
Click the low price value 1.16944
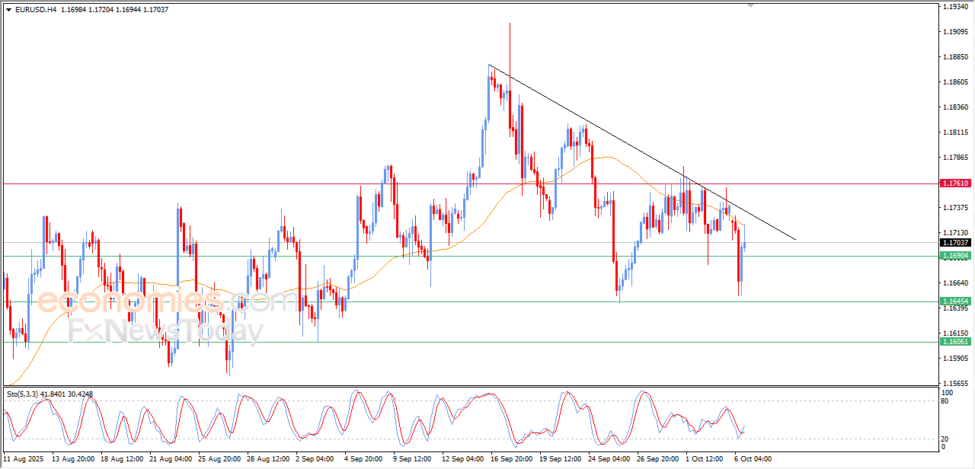(129, 10)
